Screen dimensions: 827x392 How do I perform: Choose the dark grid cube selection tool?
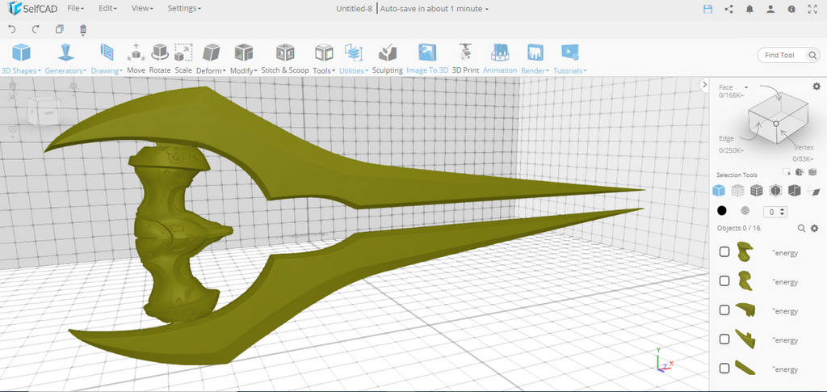tap(756, 191)
